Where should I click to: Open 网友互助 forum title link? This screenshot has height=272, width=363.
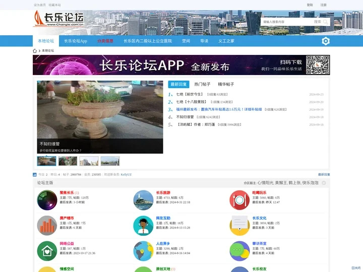pyautogui.click(x=163, y=218)
